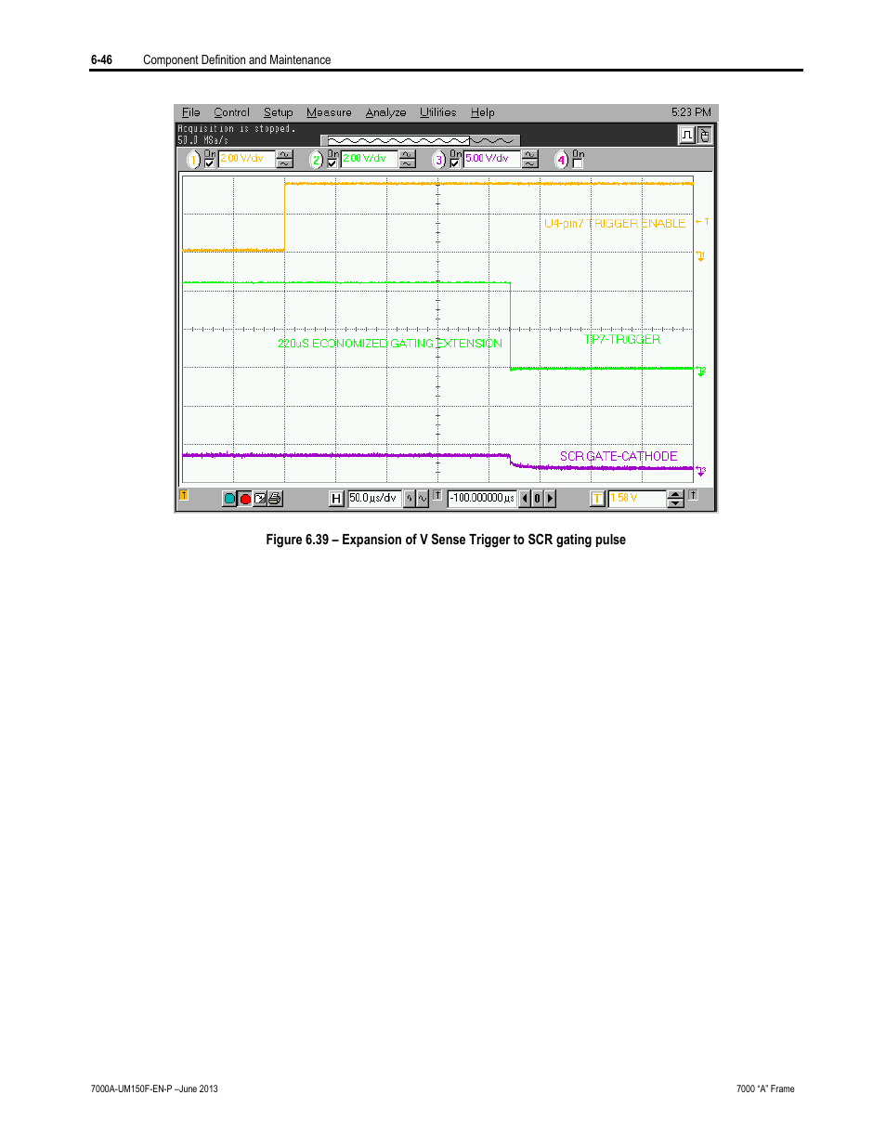Click the pulse waveform icon top right
886x1147 pixels.
coord(687,135)
